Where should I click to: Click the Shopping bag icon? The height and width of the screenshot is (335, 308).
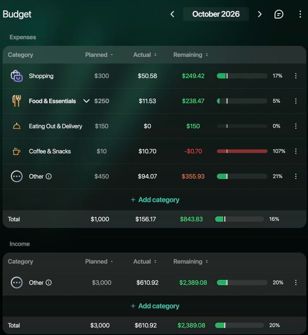click(17, 76)
